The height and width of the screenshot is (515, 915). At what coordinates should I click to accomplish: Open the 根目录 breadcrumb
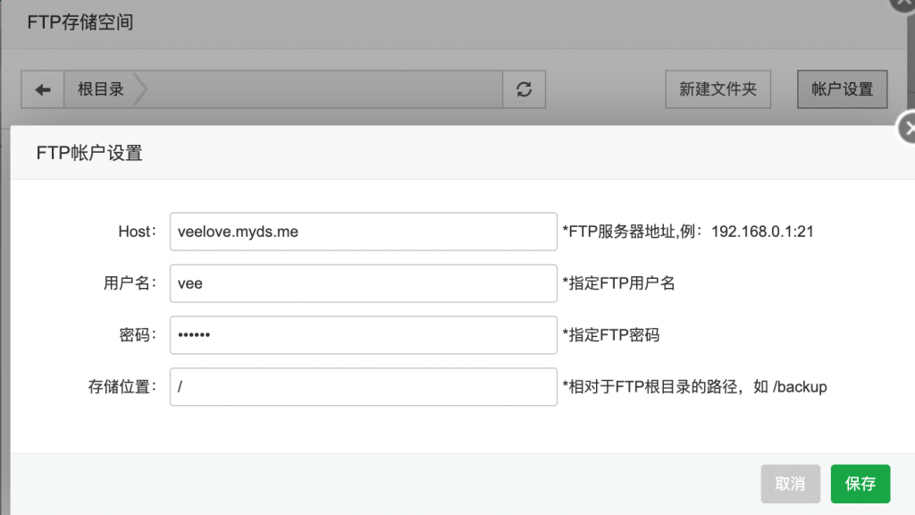tap(100, 89)
